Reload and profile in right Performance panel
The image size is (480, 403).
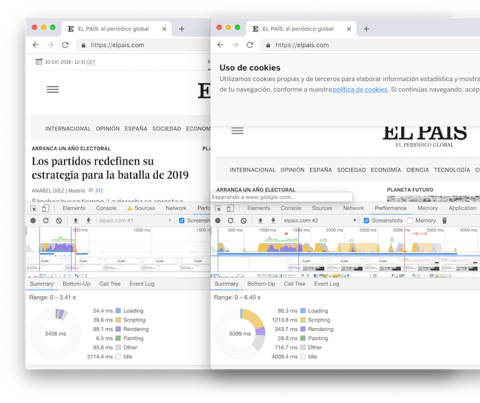click(230, 221)
